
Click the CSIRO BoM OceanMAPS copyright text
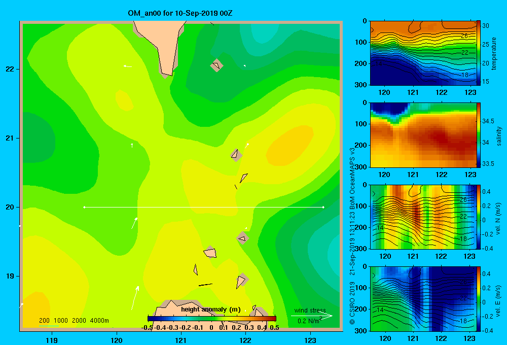pos(352,235)
